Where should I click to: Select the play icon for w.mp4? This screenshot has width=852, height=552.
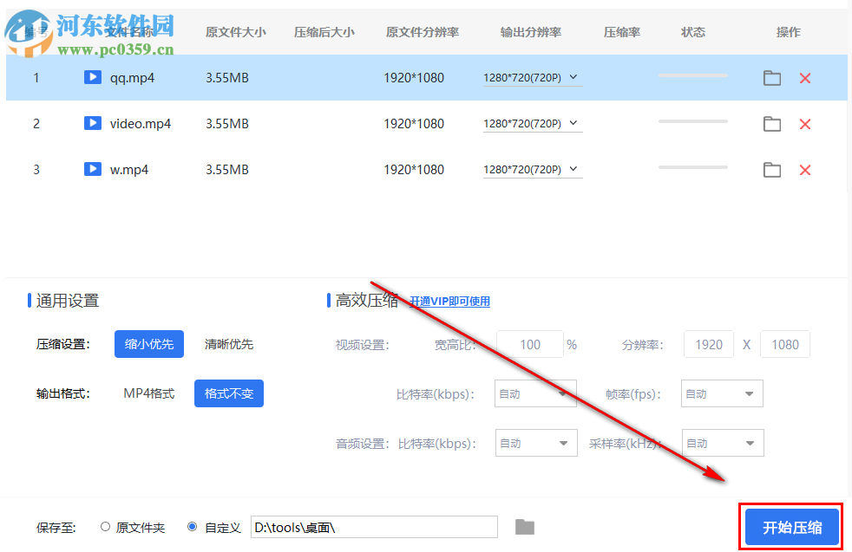pos(93,169)
